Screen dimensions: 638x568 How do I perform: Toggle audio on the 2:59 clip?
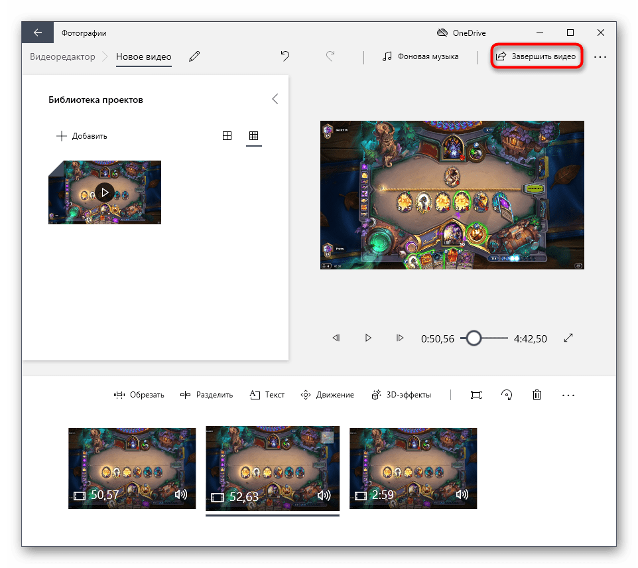(x=462, y=495)
